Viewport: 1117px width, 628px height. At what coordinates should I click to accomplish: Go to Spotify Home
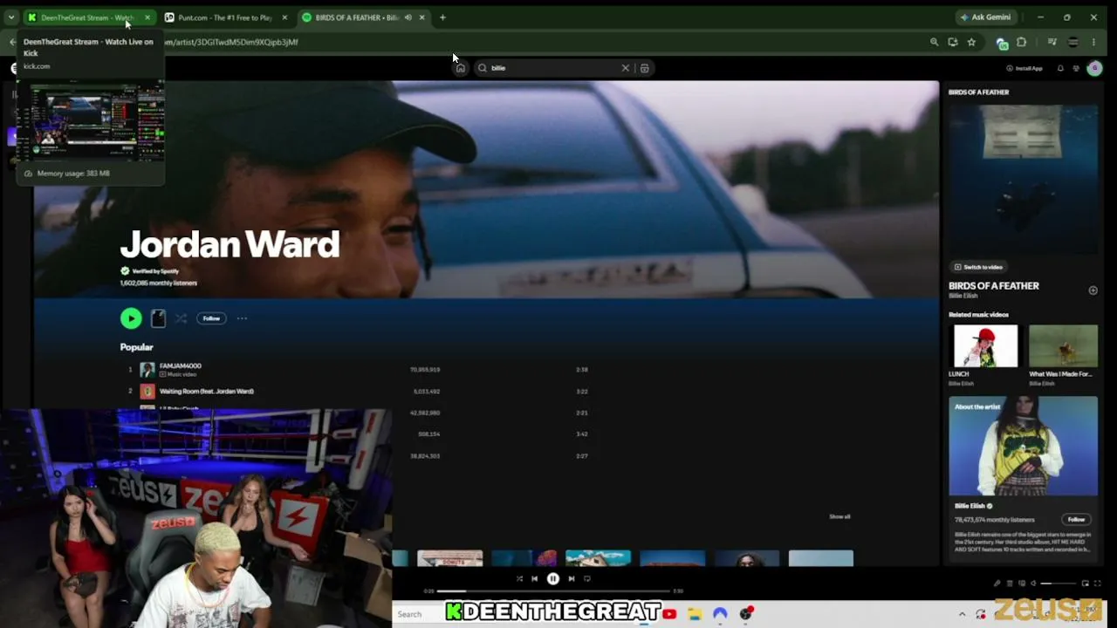460,68
